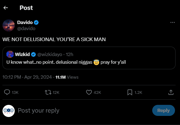Click the reply comment bubble icon
180x125 pixels.
click(7, 92)
